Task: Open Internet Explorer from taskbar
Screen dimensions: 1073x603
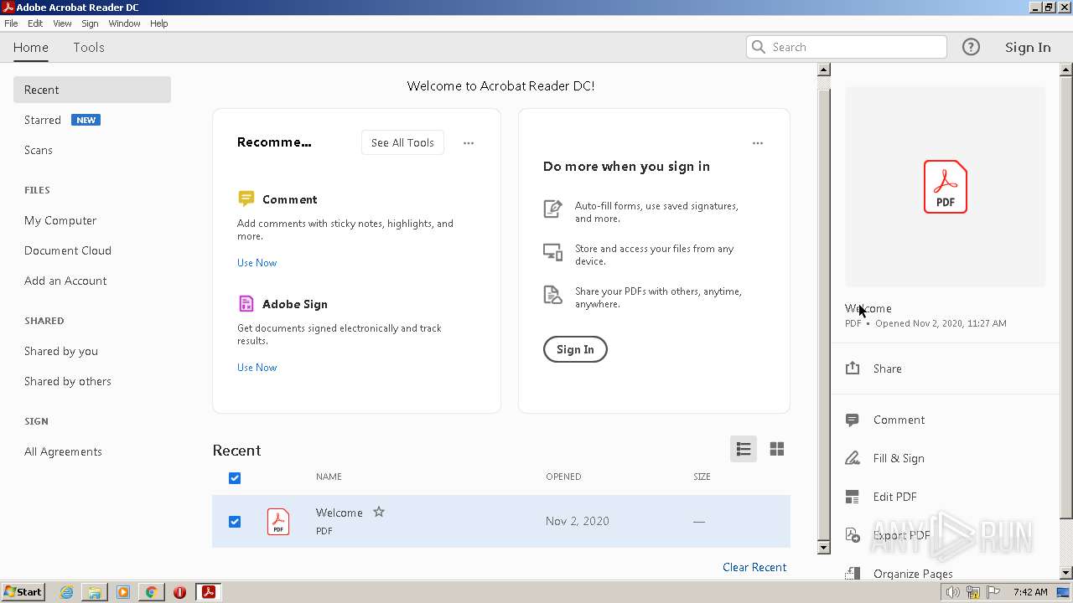Action: point(66,592)
